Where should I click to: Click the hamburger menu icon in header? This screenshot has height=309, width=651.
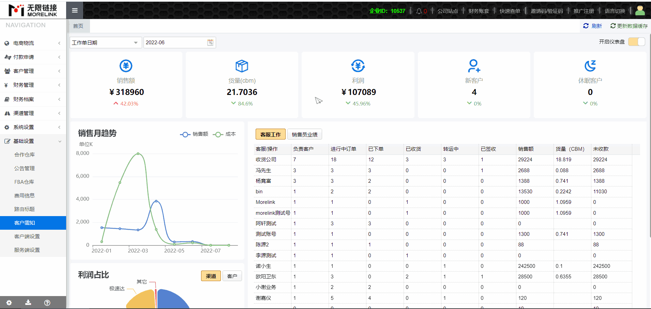pos(75,11)
